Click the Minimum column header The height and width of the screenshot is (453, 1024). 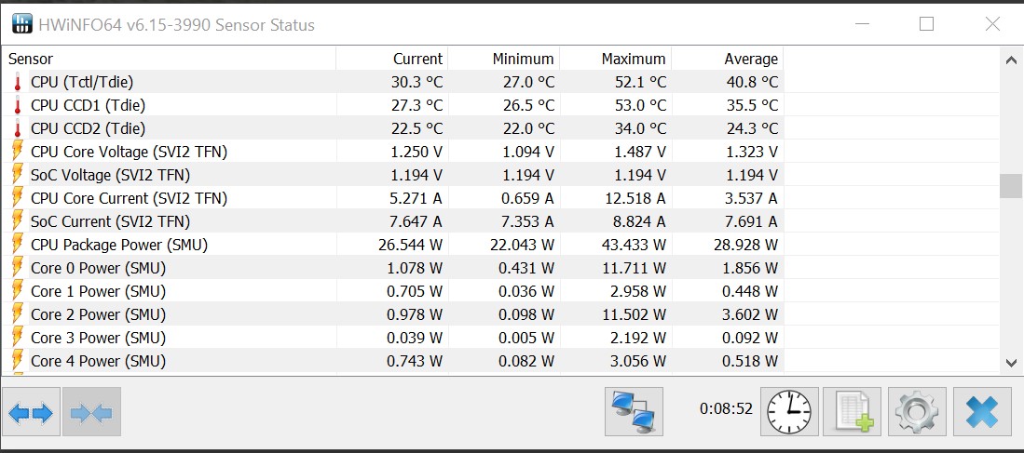503,59
